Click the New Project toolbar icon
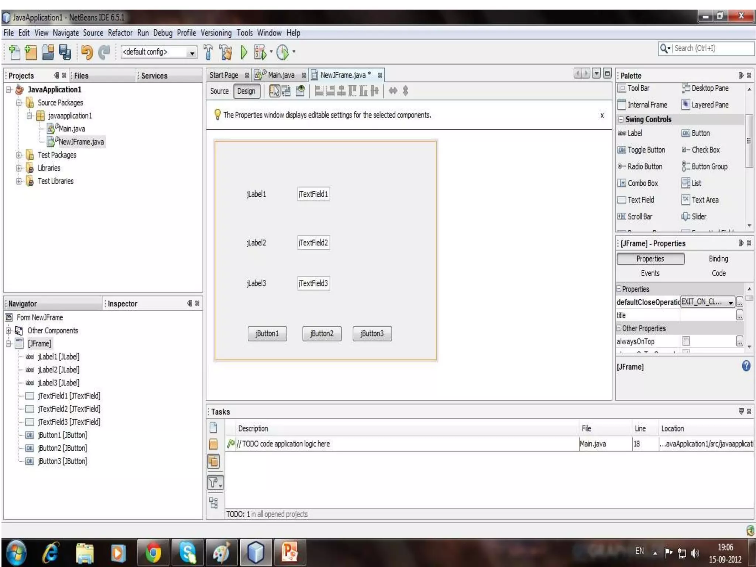The width and height of the screenshot is (756, 567). tap(30, 52)
